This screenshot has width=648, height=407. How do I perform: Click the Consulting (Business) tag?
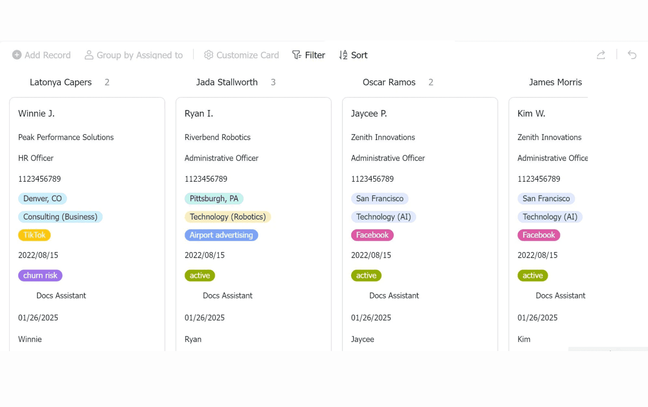60,217
